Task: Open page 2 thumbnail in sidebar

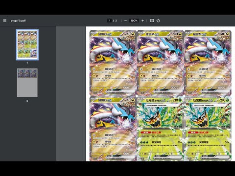Action: pos(27,83)
